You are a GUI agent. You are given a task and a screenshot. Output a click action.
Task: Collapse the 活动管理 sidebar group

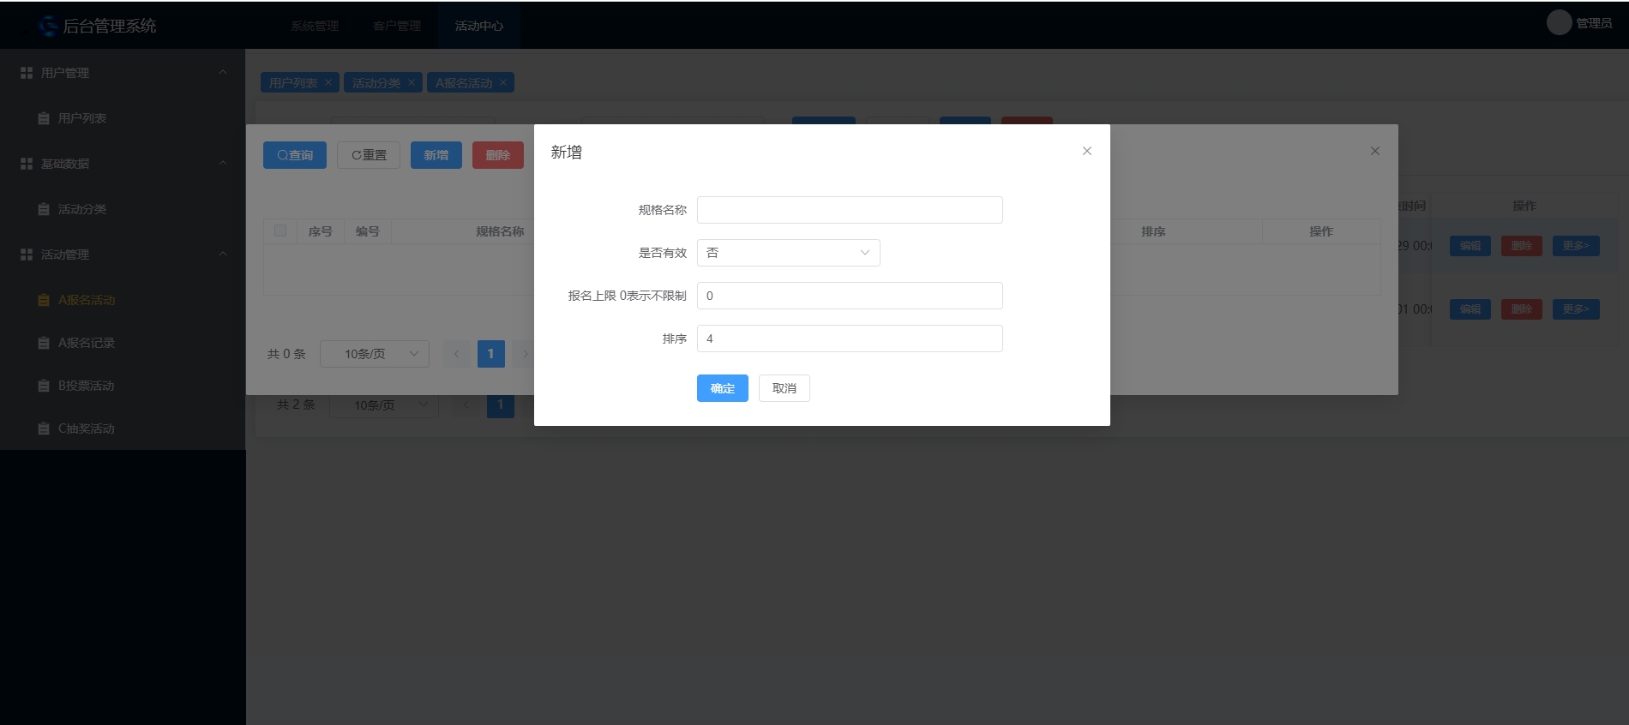pyautogui.click(x=223, y=255)
